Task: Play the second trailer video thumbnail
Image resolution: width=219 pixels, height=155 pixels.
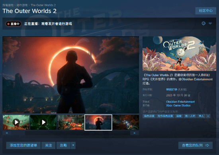Action: click(x=43, y=122)
